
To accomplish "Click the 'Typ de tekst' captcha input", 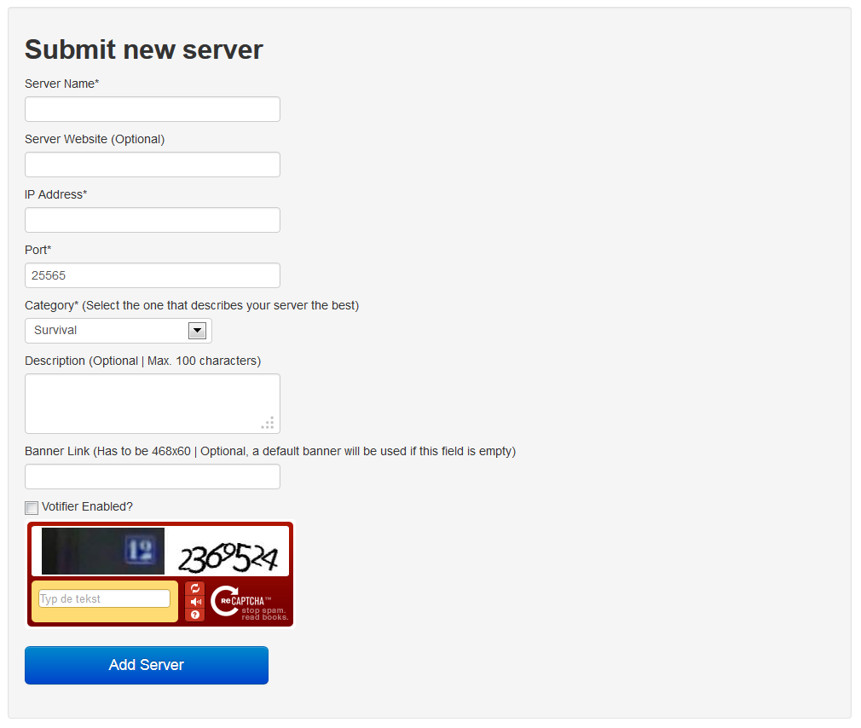I will (104, 599).
